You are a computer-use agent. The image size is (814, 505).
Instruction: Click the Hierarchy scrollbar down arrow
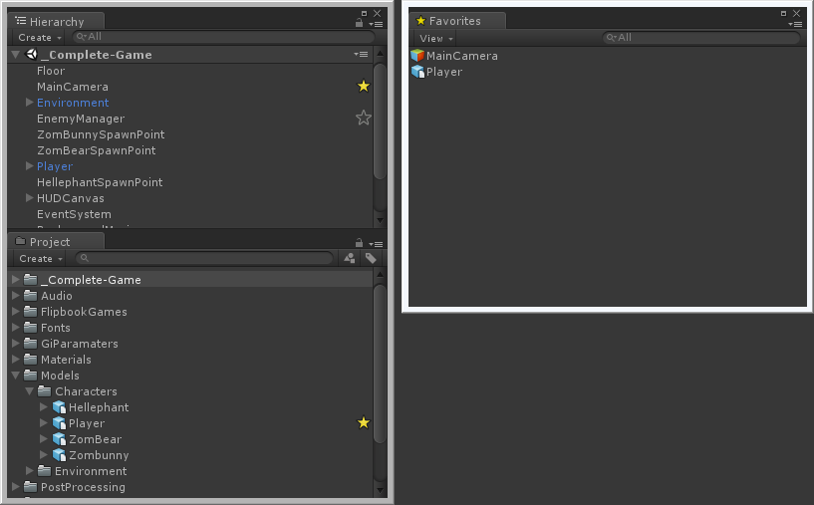(380, 220)
